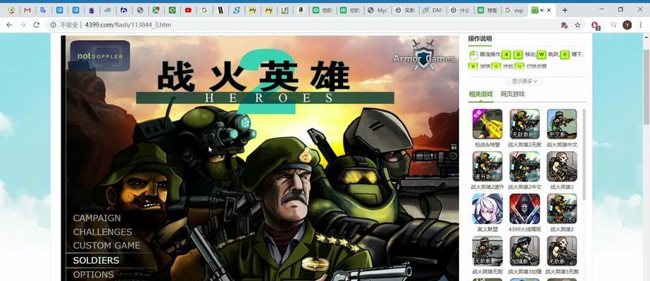This screenshot has height=281, width=650.
Task: Switch to the 什么 tab
Action: coord(459,11)
